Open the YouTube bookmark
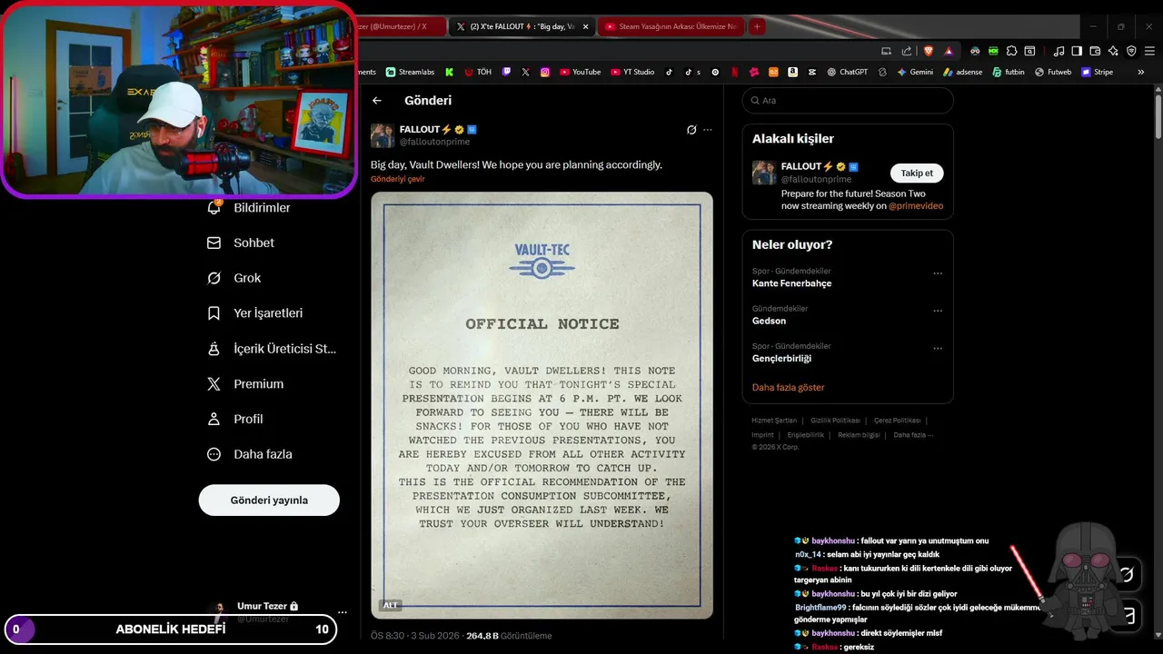The width and height of the screenshot is (1163, 654). (580, 72)
